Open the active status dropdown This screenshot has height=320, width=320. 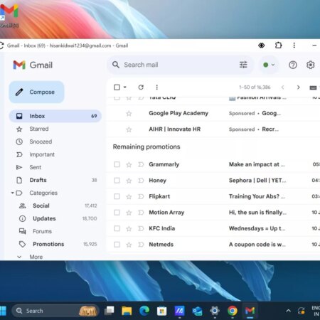(x=269, y=65)
